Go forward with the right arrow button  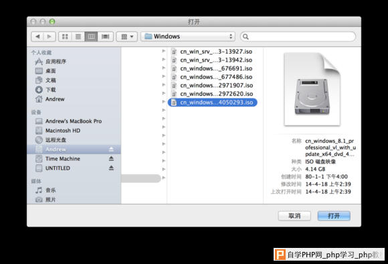point(50,37)
